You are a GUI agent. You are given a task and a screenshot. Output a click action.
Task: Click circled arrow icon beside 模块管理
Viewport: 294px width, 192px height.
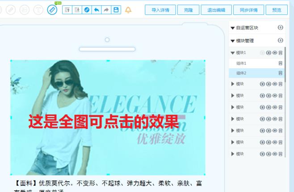280,40
